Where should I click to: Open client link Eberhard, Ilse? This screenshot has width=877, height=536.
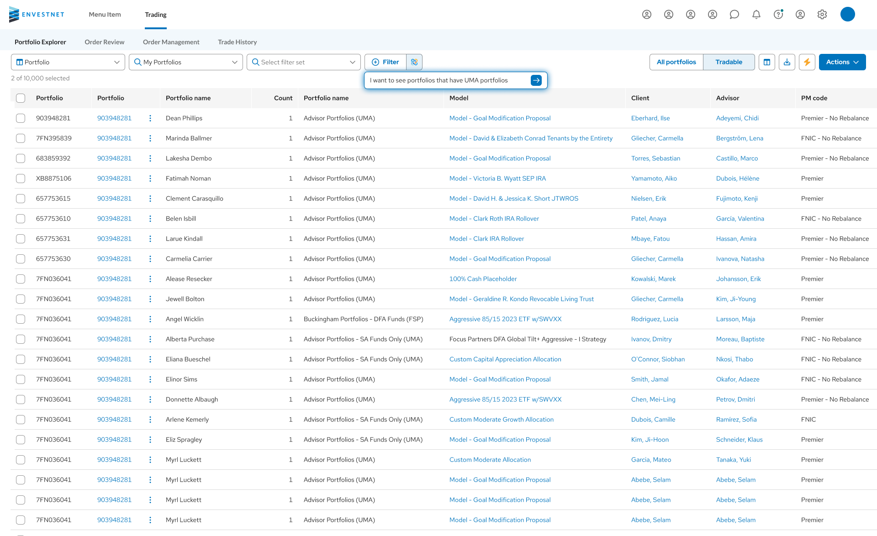point(650,118)
